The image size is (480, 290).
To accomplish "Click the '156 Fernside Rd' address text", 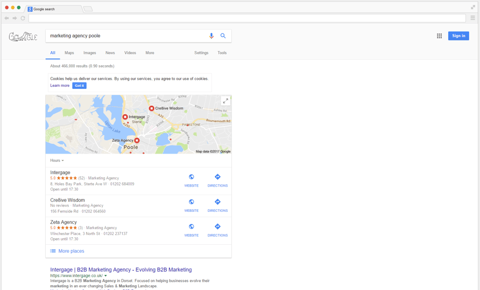I will click(64, 211).
